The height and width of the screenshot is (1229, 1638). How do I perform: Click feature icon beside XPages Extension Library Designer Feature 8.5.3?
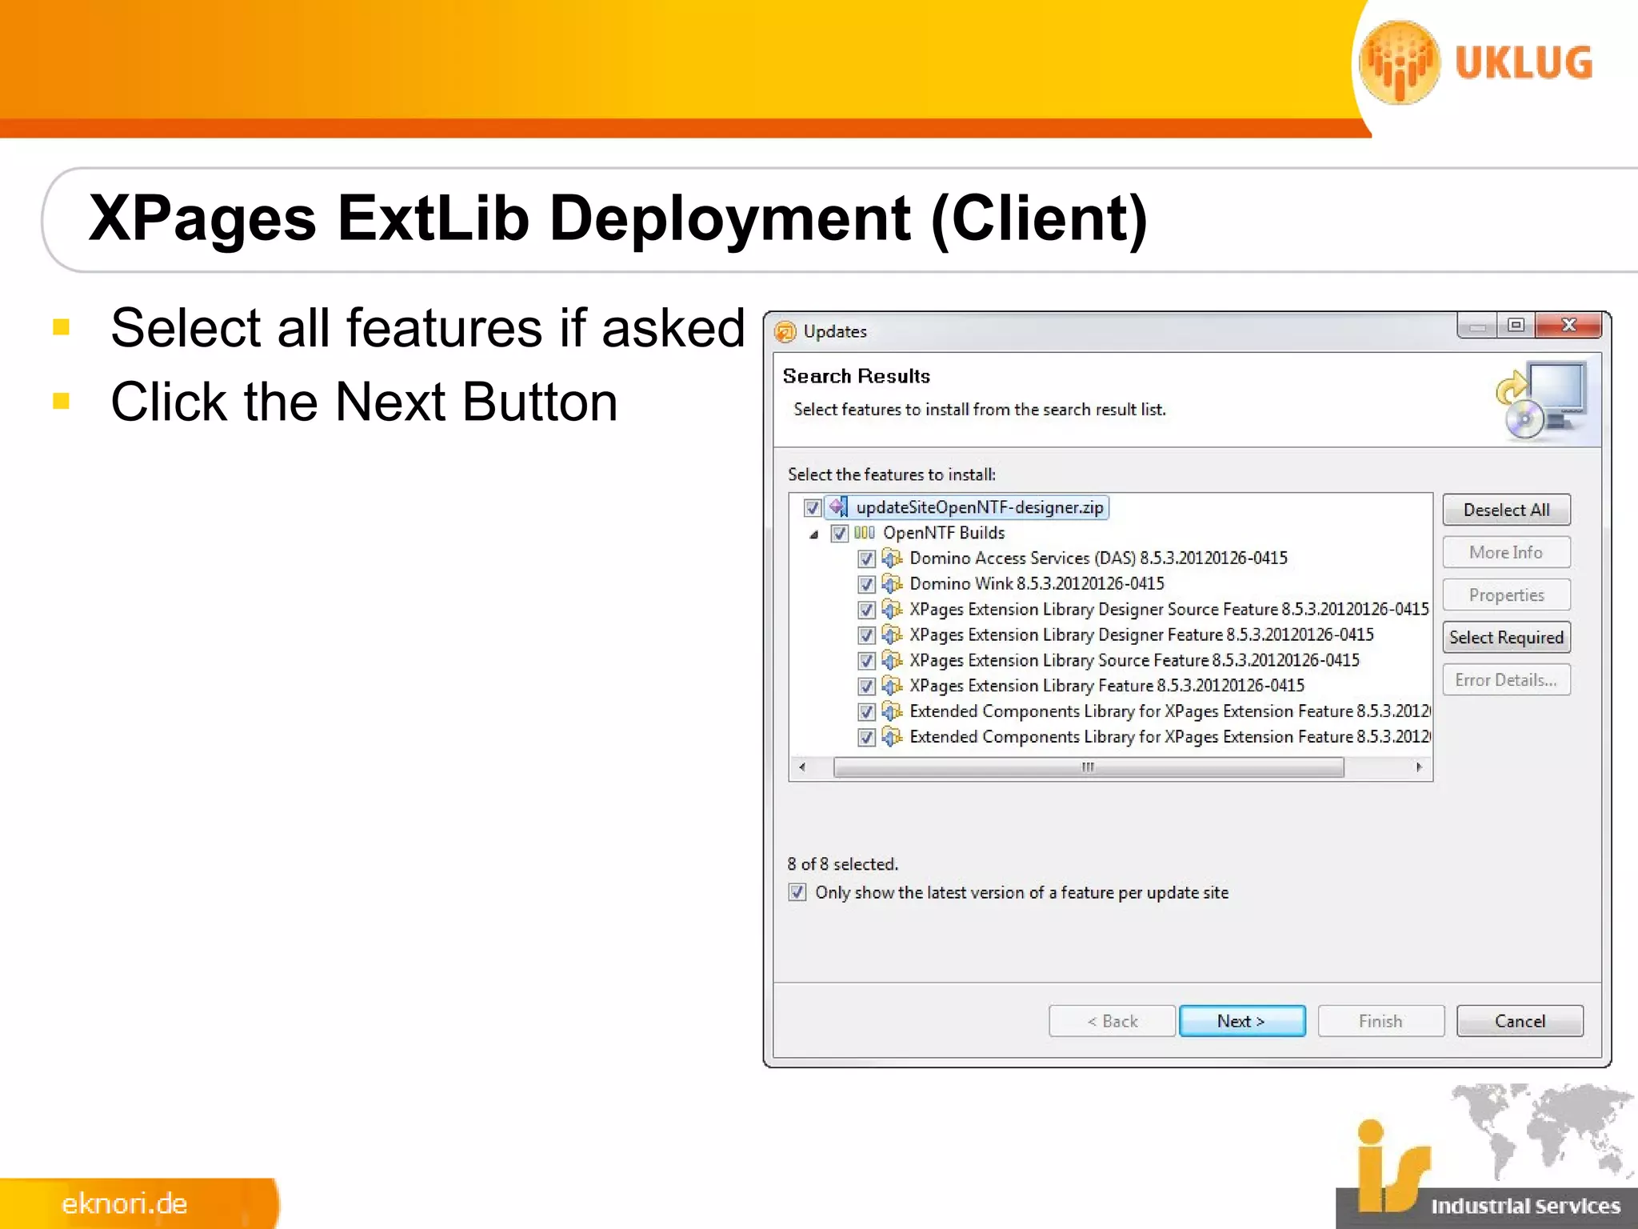point(892,635)
